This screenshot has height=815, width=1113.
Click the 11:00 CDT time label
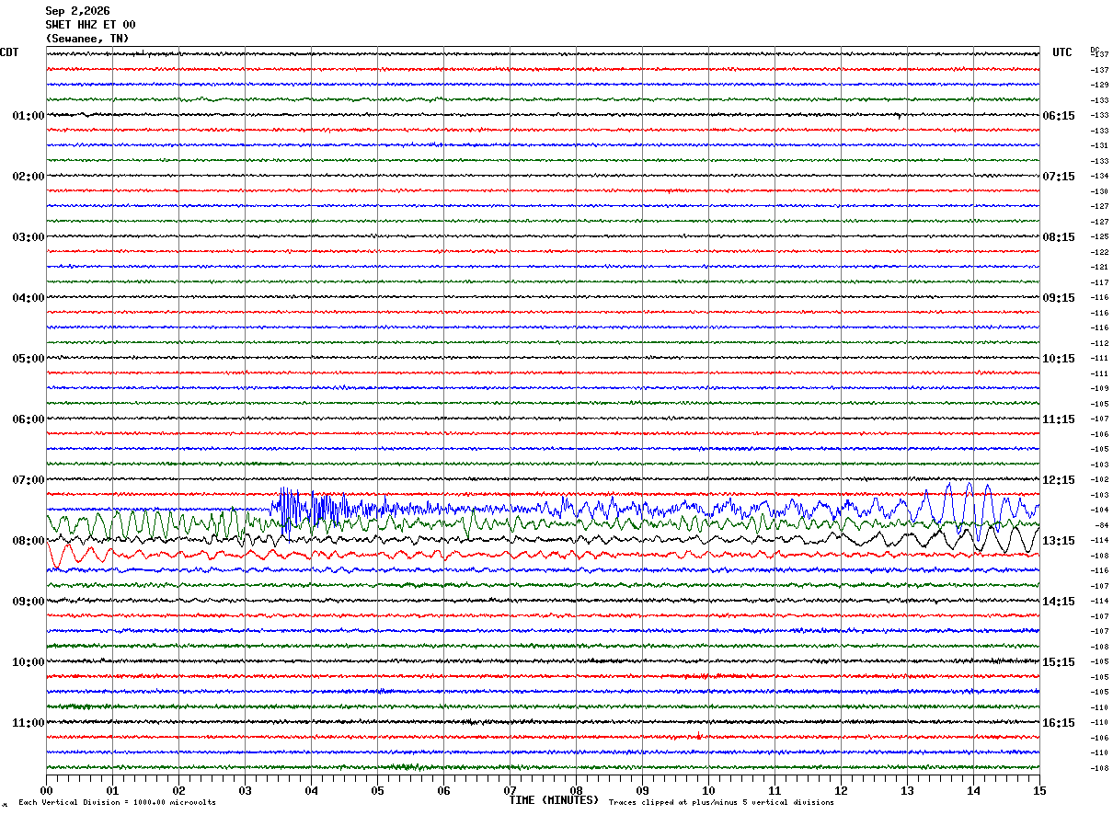click(x=29, y=723)
